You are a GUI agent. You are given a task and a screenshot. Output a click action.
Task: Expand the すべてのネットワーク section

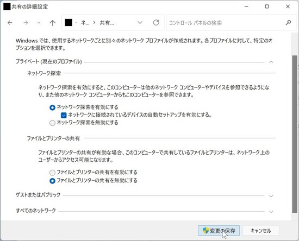click(x=271, y=212)
